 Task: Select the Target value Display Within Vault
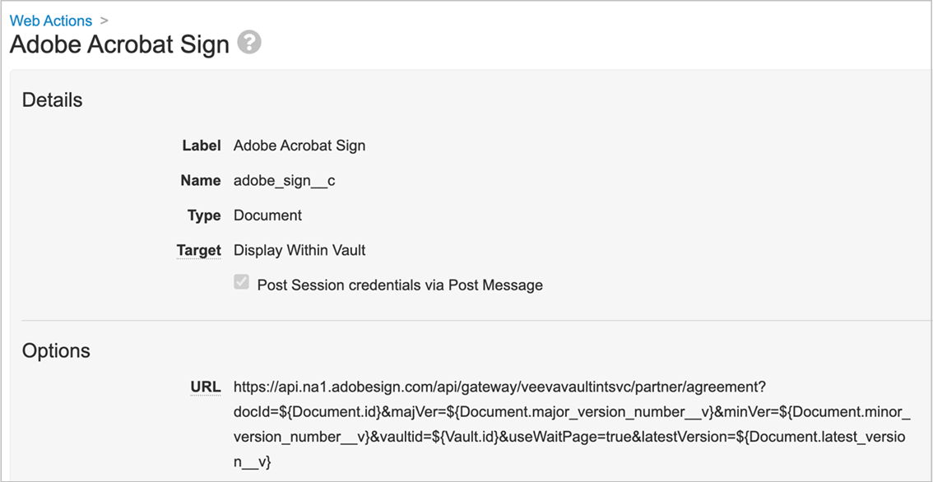coord(299,250)
